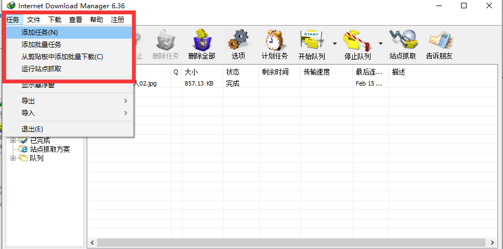Launch the Site Grabber (站点抓取) icon
Screen dimensions: 503x249
click(x=403, y=39)
